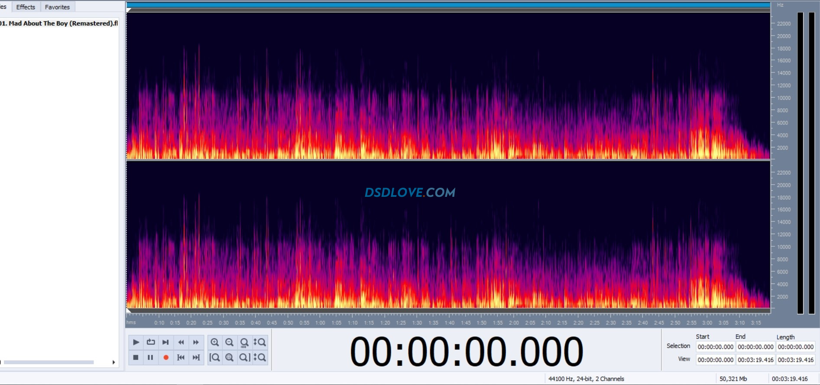Click the Zoom In Vertically icon
Viewport: 820px width, 385px height.
tap(259, 342)
